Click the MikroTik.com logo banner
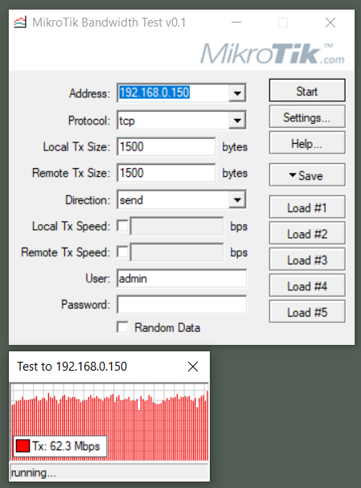The image size is (361, 488). 273,54
